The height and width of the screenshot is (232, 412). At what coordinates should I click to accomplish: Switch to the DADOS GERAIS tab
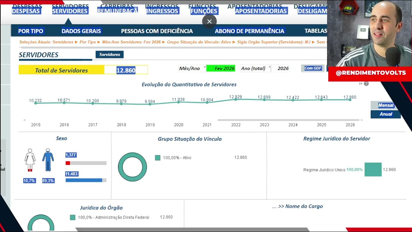click(81, 31)
